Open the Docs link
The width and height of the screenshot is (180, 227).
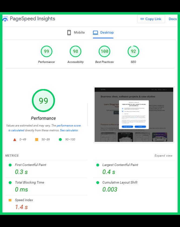173,19
